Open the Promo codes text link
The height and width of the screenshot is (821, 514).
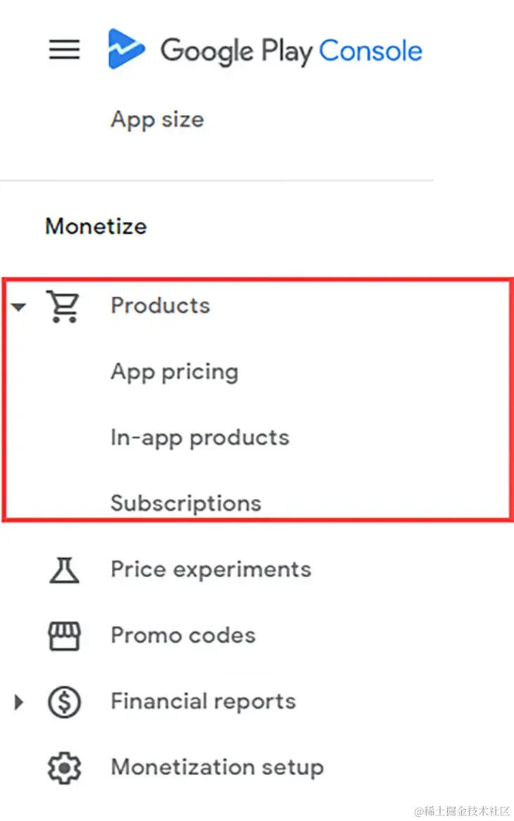(183, 635)
